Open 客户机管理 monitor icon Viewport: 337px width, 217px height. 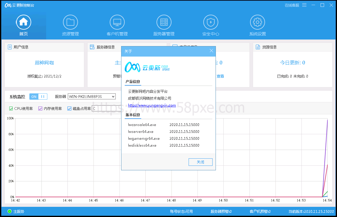click(117, 22)
